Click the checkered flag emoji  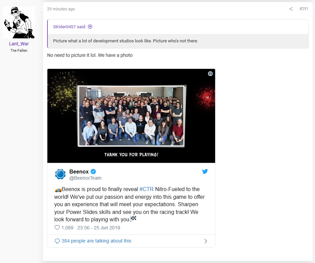point(133,219)
